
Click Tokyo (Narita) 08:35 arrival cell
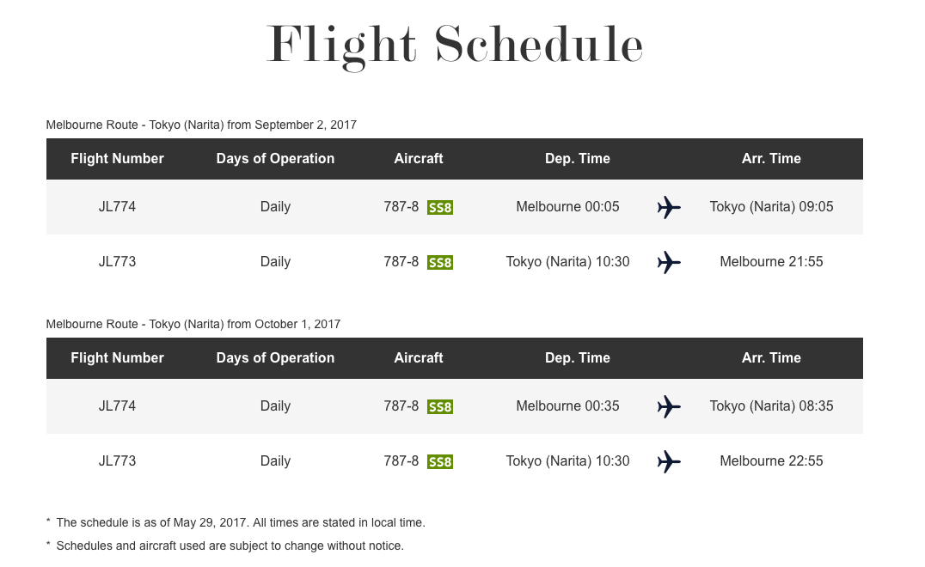point(771,406)
